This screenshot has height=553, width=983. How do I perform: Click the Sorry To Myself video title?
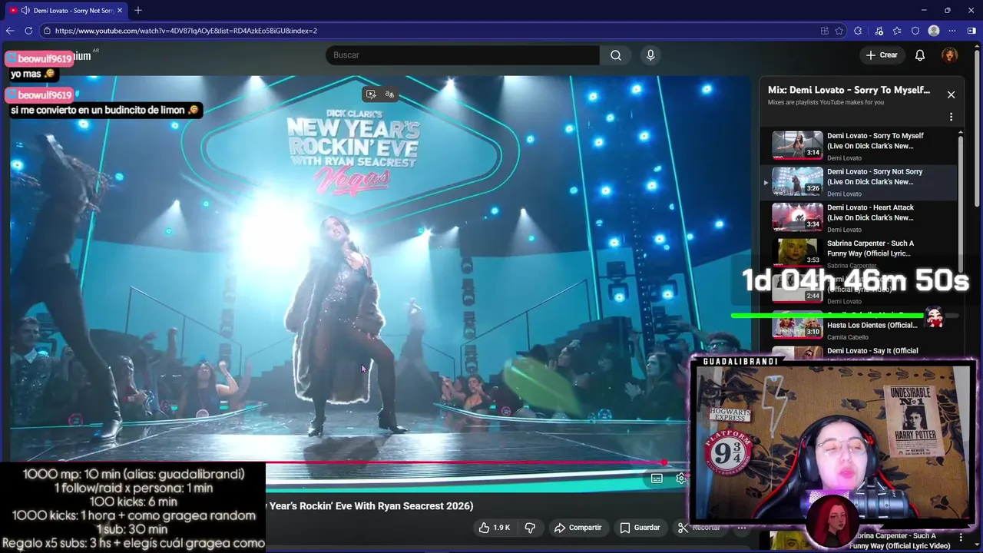[x=875, y=141]
